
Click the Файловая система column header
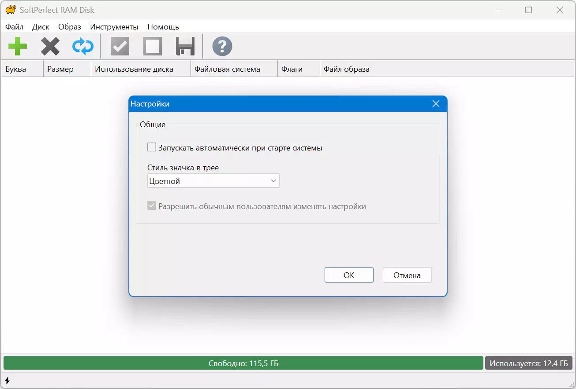234,69
